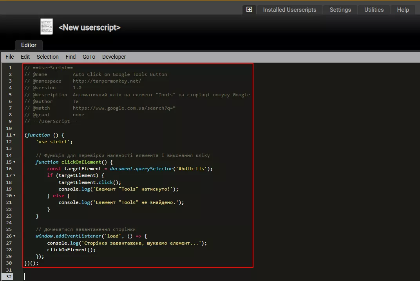Click the '// ==UserScript==' header line
Screen dimensions: 420x281
pos(49,68)
